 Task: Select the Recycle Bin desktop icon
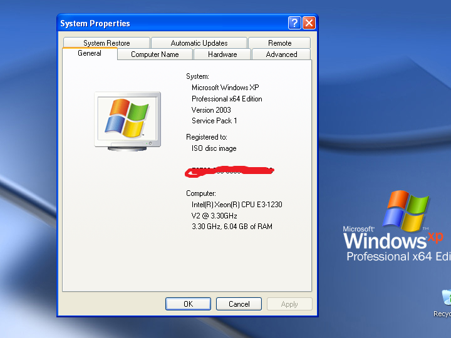click(443, 302)
